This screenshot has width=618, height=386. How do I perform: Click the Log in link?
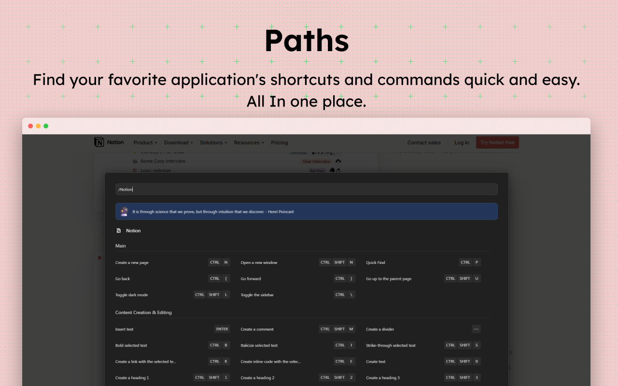click(462, 143)
